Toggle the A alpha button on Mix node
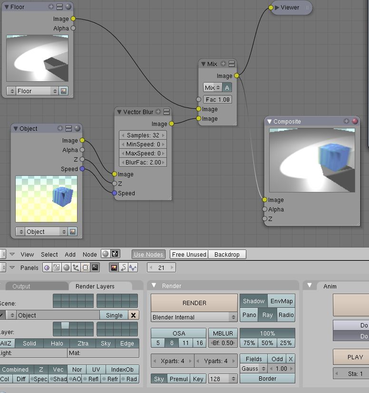 point(227,88)
